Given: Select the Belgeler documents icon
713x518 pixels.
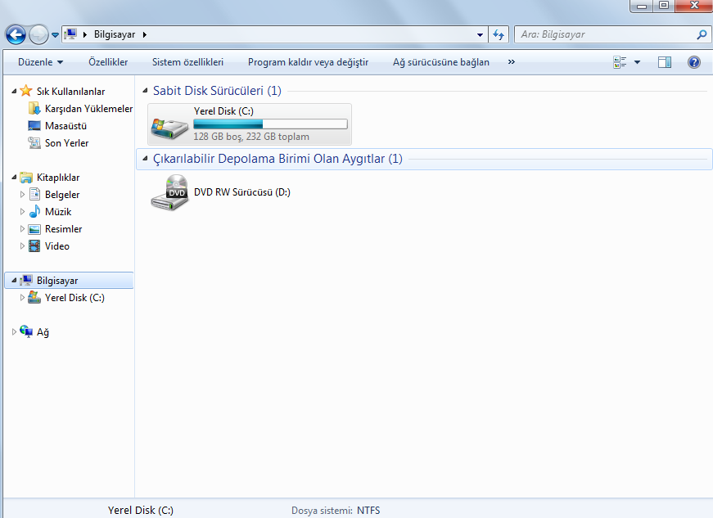Looking at the screenshot, I should coord(34,195).
